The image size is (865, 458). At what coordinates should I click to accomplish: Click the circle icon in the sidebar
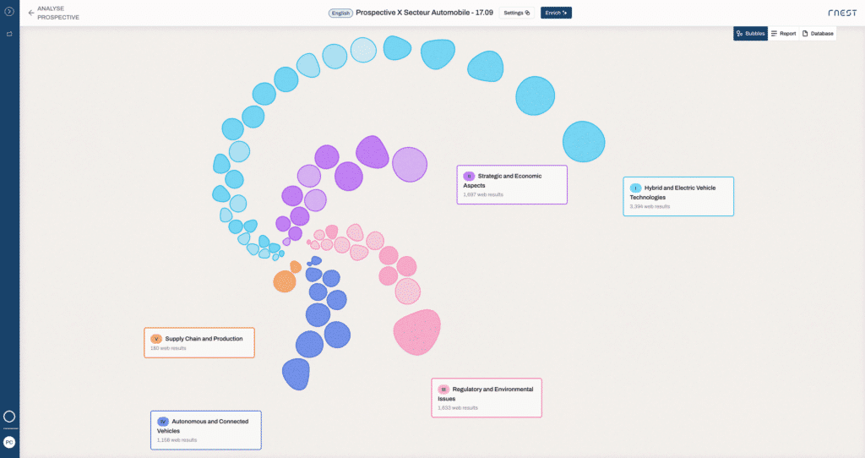9,417
